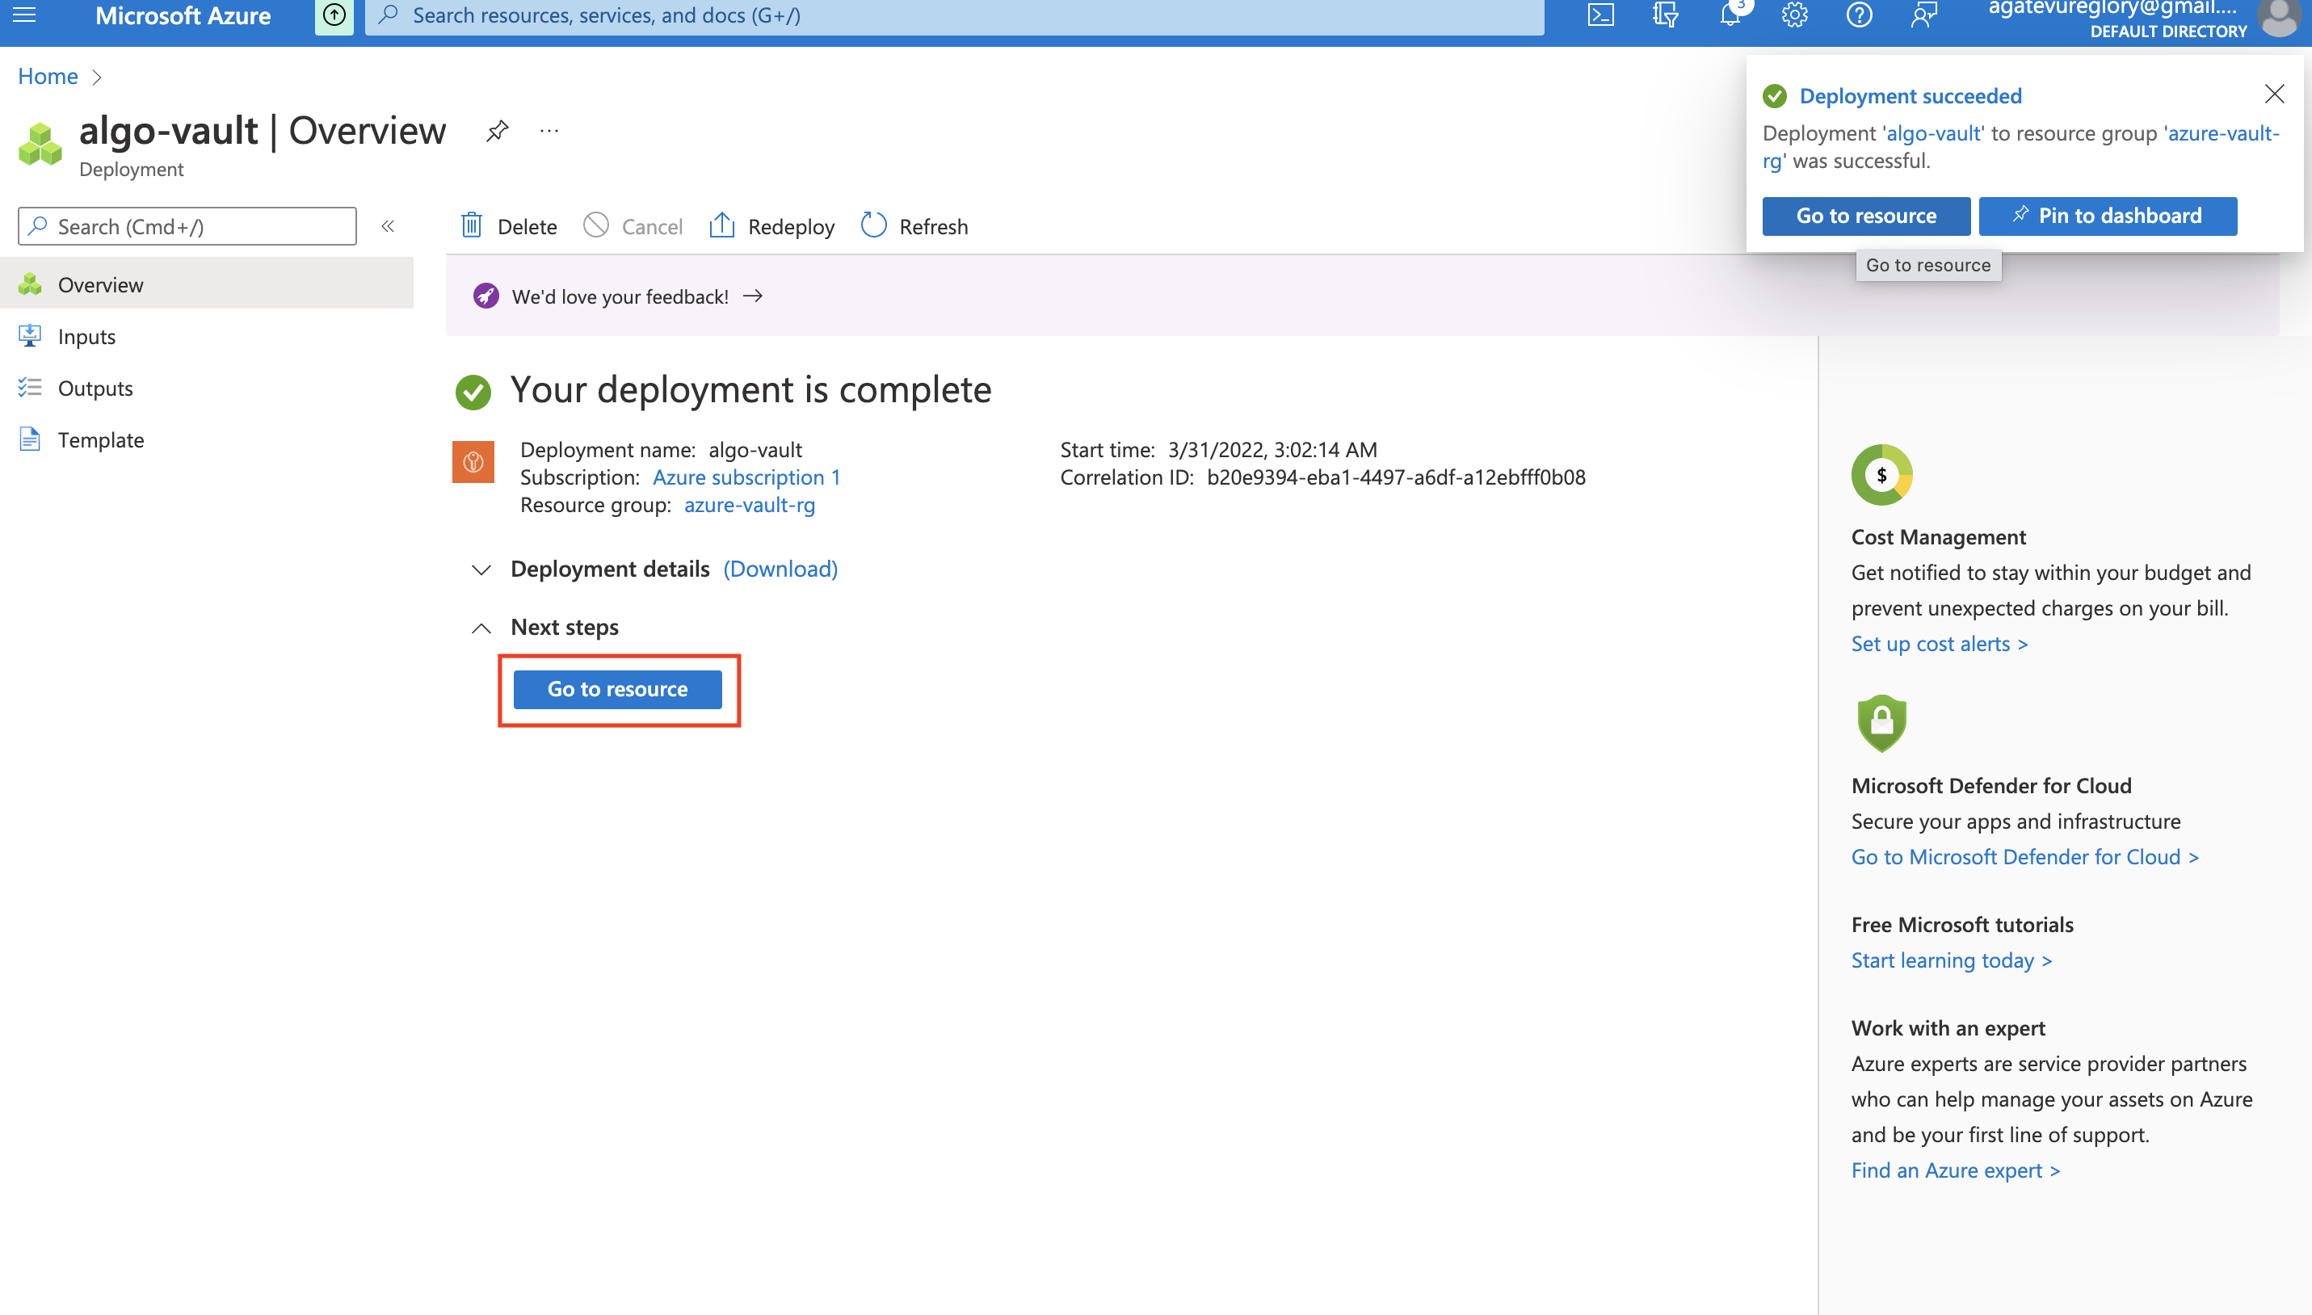Click Go to resource under Next steps
This screenshot has height=1315, width=2312.
tap(618, 689)
